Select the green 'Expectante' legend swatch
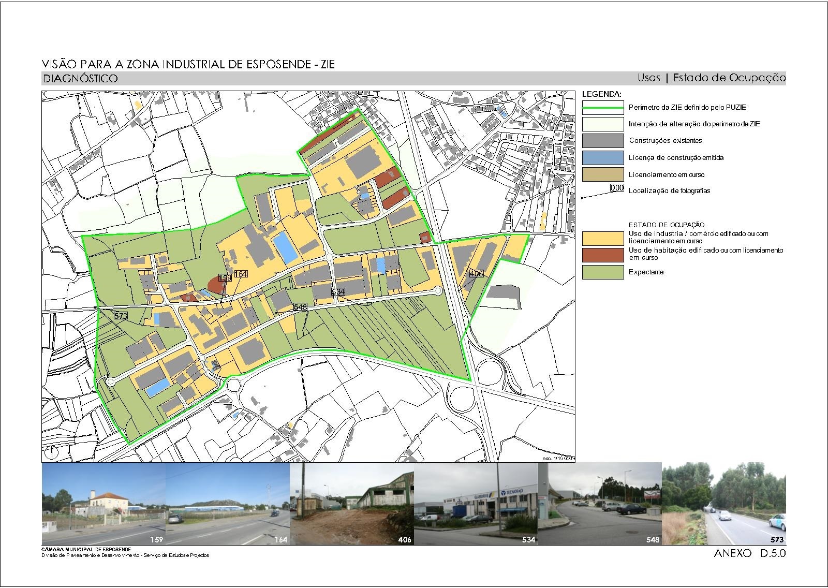The image size is (828, 588). (602, 272)
